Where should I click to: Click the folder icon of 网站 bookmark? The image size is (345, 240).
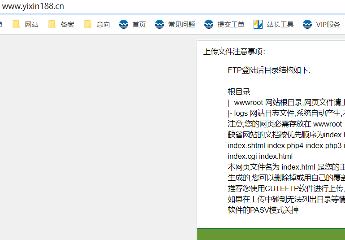16,24
